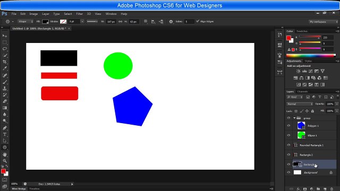Open the Image menu
The image size is (340, 191).
[33, 14]
